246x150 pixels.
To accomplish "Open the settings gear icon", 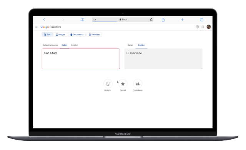I will pos(197,27).
